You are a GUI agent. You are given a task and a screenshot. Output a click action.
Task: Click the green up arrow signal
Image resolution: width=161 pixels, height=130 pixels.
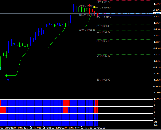pos(6,76)
